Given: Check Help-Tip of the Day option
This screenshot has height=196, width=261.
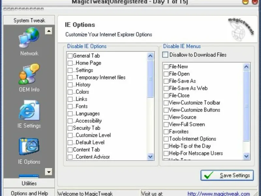Looking at the screenshot, I should (166, 146).
